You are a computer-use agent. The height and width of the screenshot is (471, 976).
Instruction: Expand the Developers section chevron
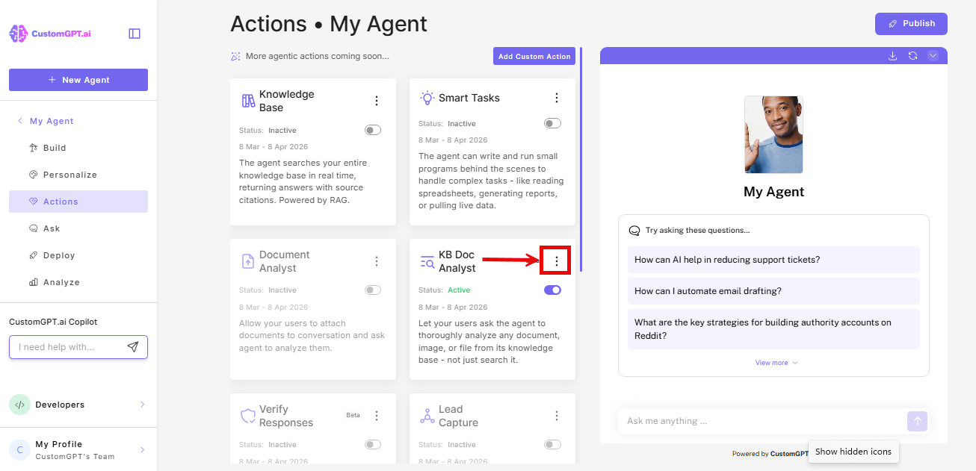pos(142,405)
